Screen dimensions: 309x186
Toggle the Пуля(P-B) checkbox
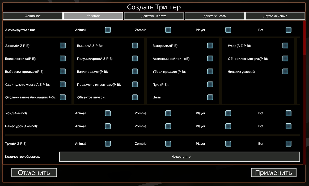[210, 84]
